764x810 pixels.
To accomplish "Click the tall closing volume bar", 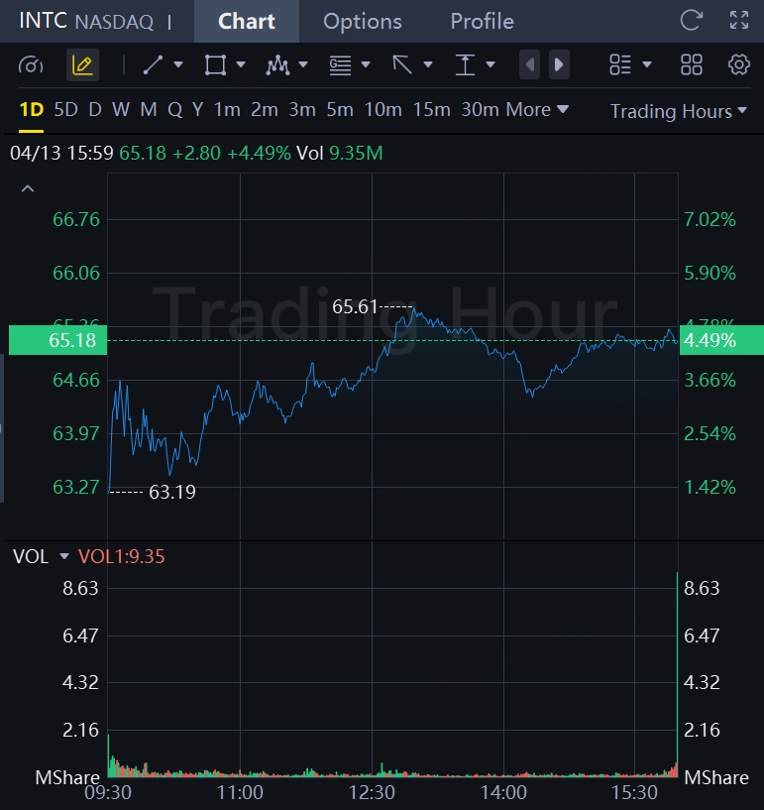I will pos(677,674).
